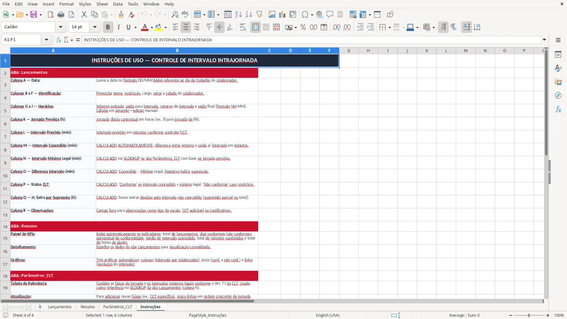Switch to the Resumo sheet tab
The height and width of the screenshot is (319, 567).
pyautogui.click(x=87, y=307)
